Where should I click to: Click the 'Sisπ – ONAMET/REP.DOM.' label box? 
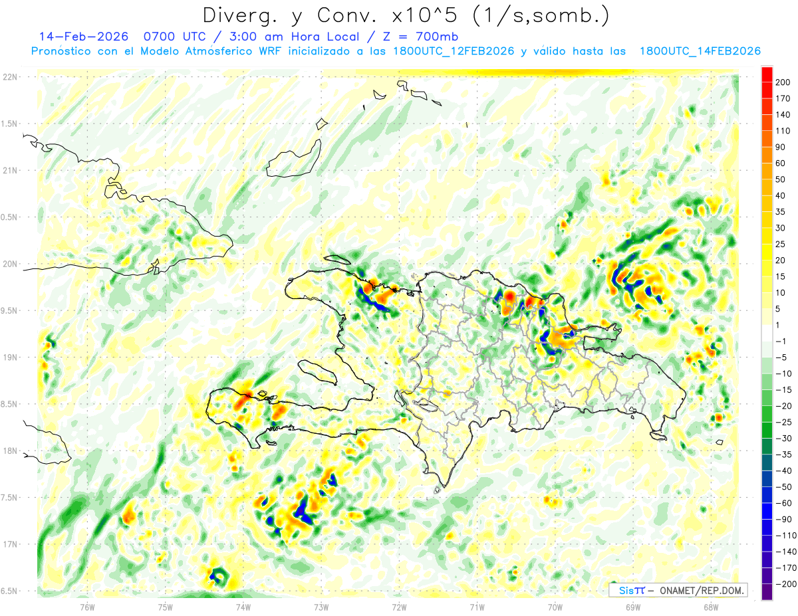(678, 590)
